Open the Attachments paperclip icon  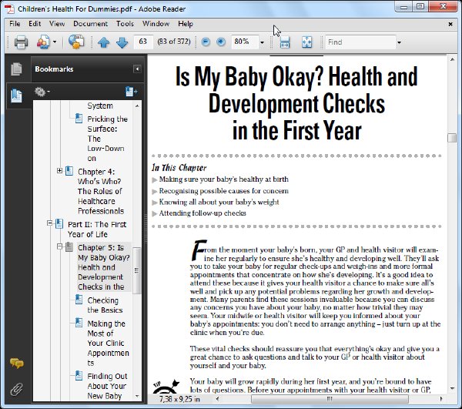click(x=16, y=389)
